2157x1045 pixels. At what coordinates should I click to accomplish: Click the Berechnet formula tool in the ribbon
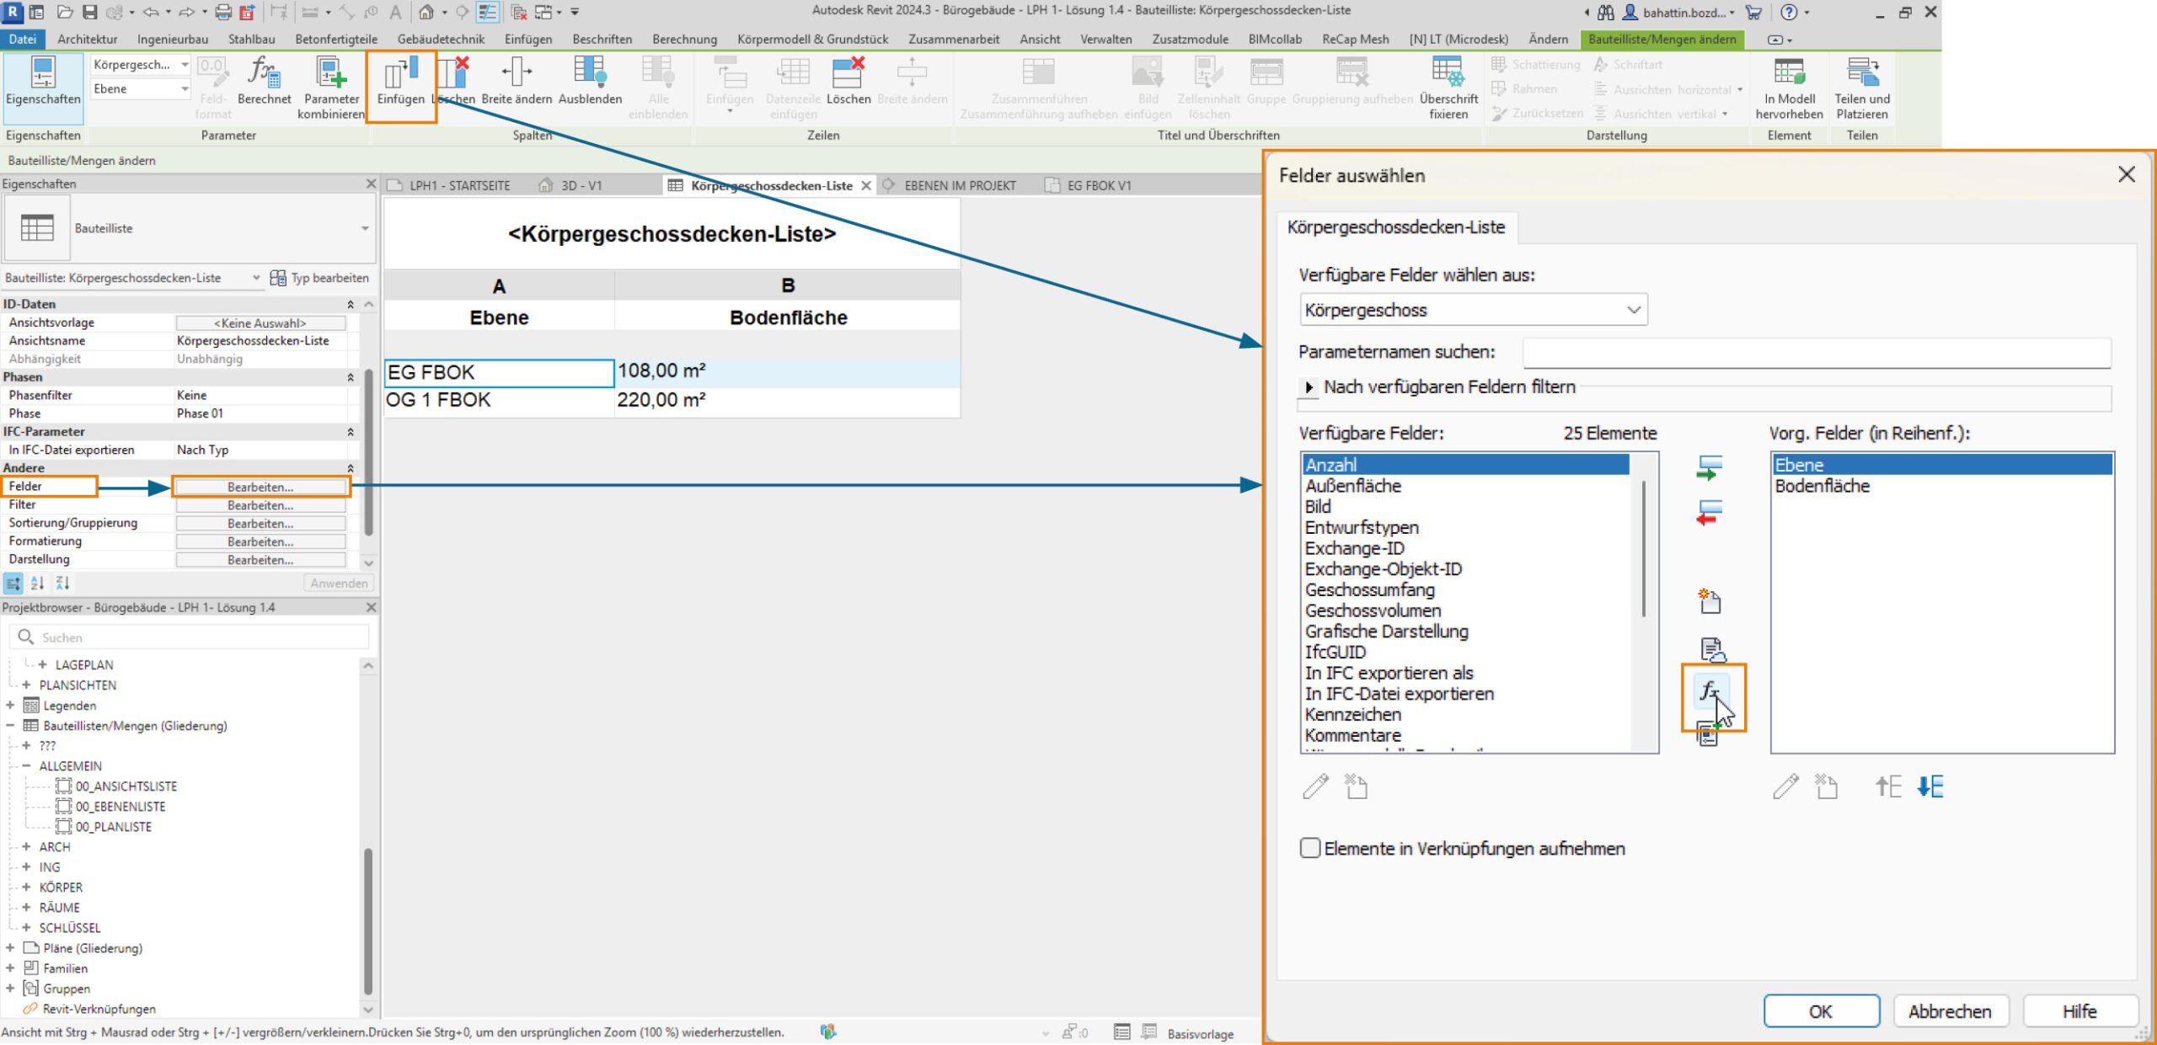tap(264, 83)
